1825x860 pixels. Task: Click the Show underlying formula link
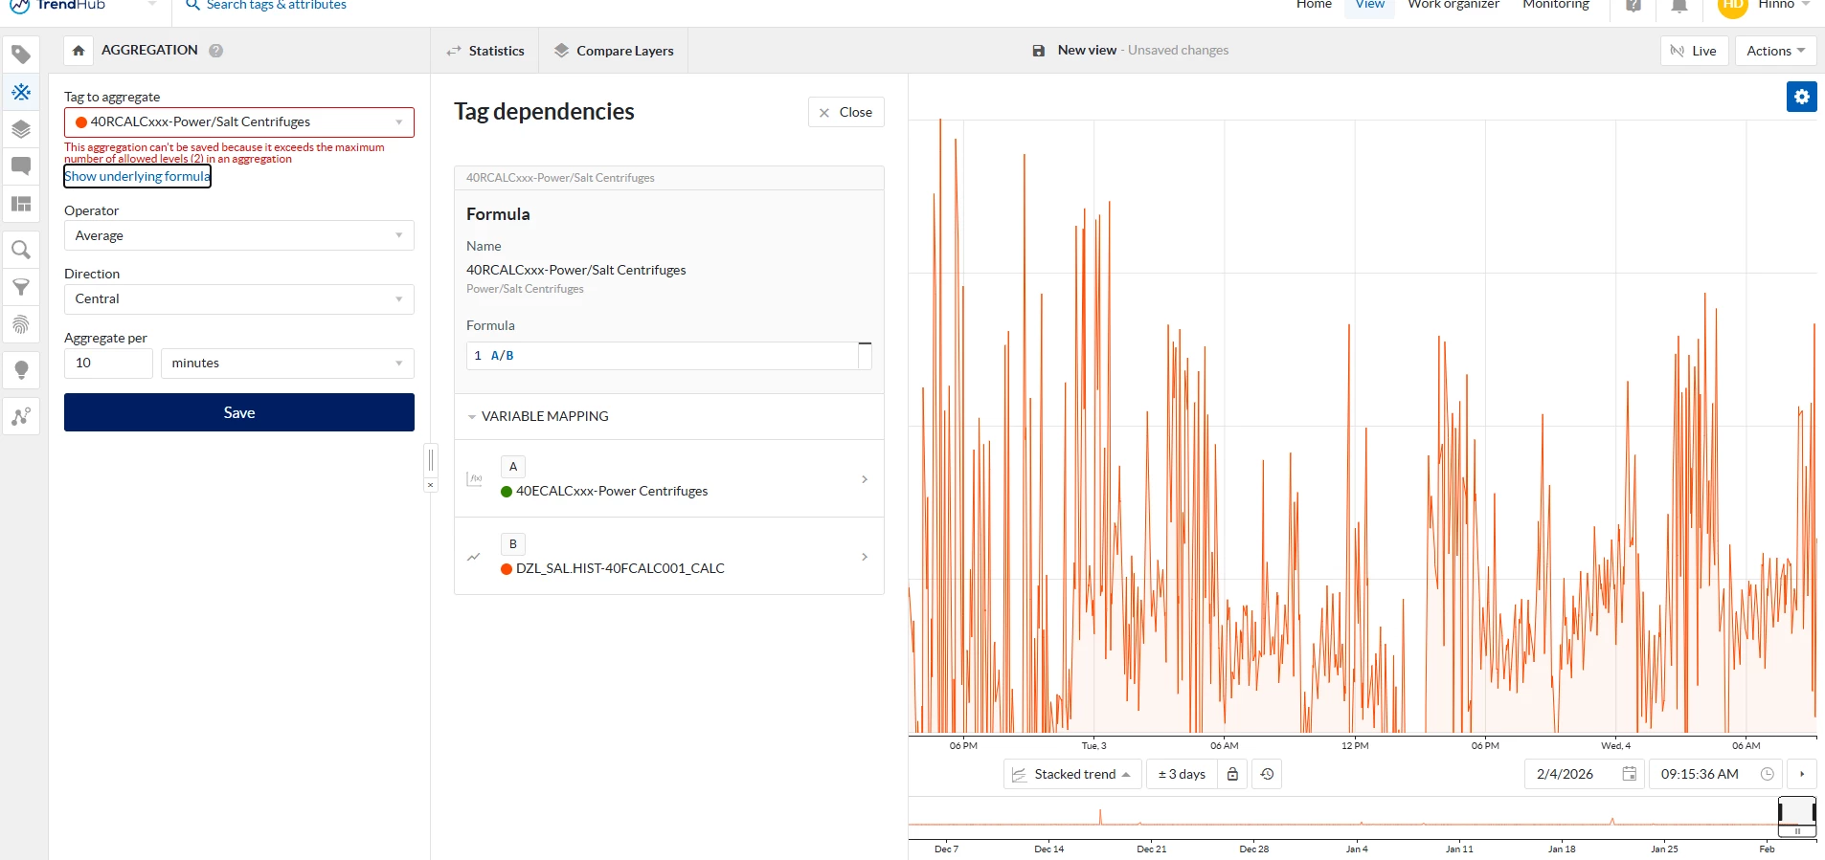point(137,176)
